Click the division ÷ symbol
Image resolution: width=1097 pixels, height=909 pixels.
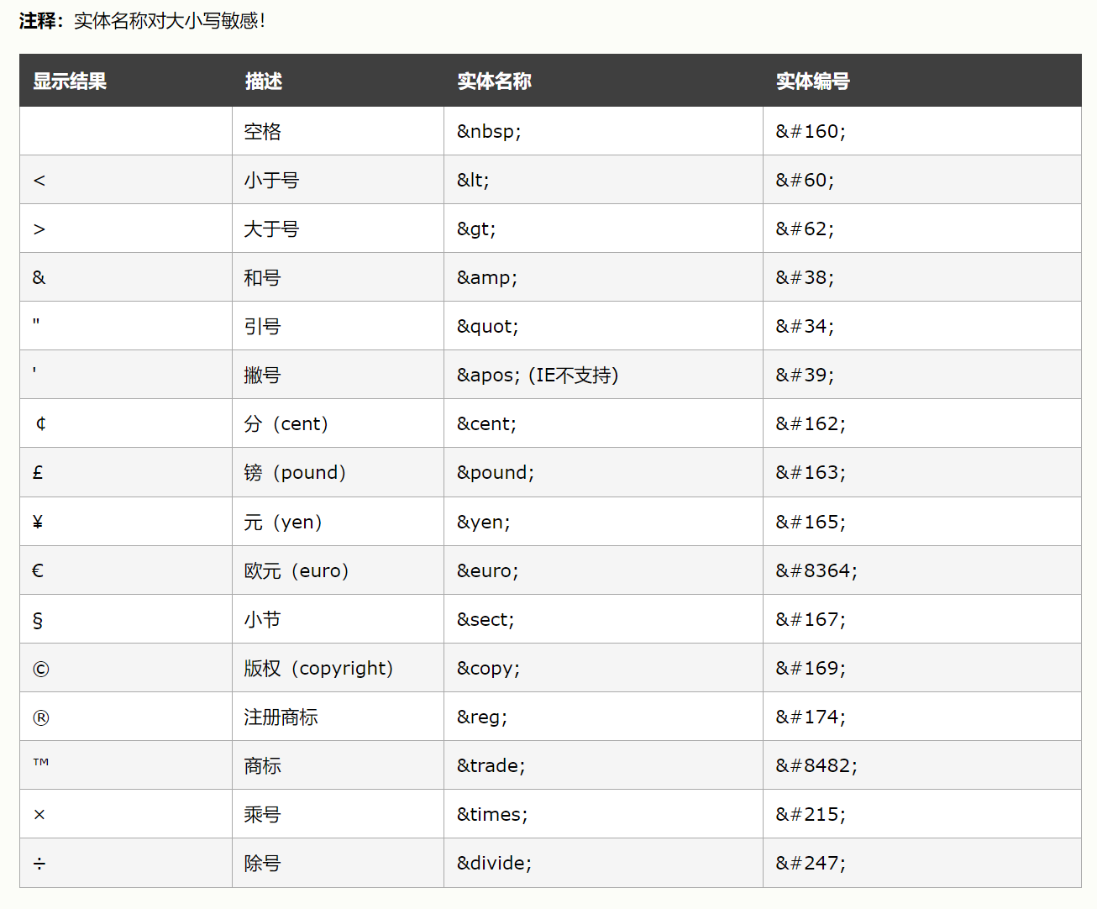[x=39, y=864]
